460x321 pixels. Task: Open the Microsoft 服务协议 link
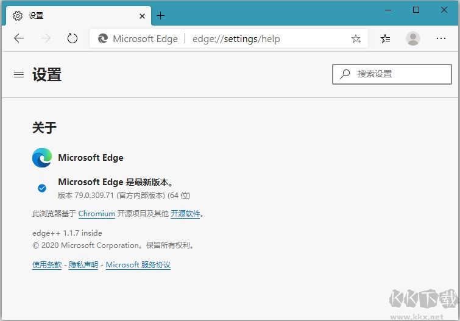click(138, 265)
